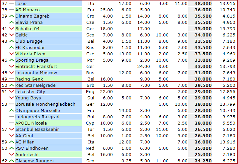238x164 pixels.
Task: Click the grey dash icon beside Lazio
Action: tap(12, 4)
